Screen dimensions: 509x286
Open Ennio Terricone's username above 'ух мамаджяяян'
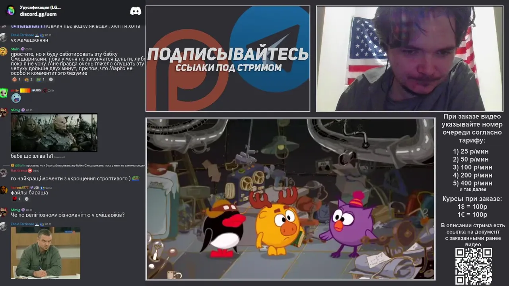[22, 35]
